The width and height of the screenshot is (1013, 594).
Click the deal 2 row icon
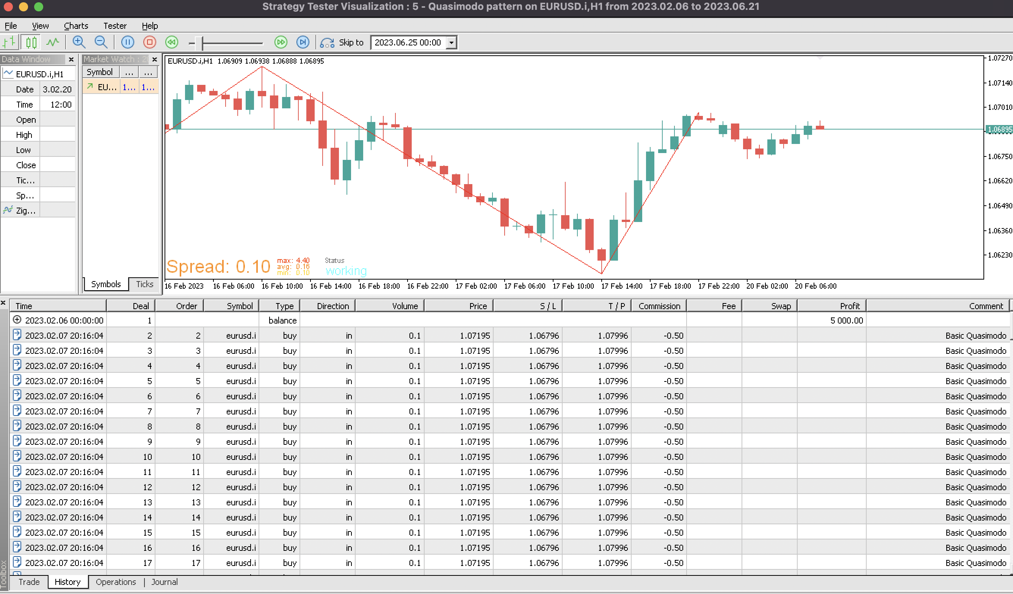click(x=17, y=335)
